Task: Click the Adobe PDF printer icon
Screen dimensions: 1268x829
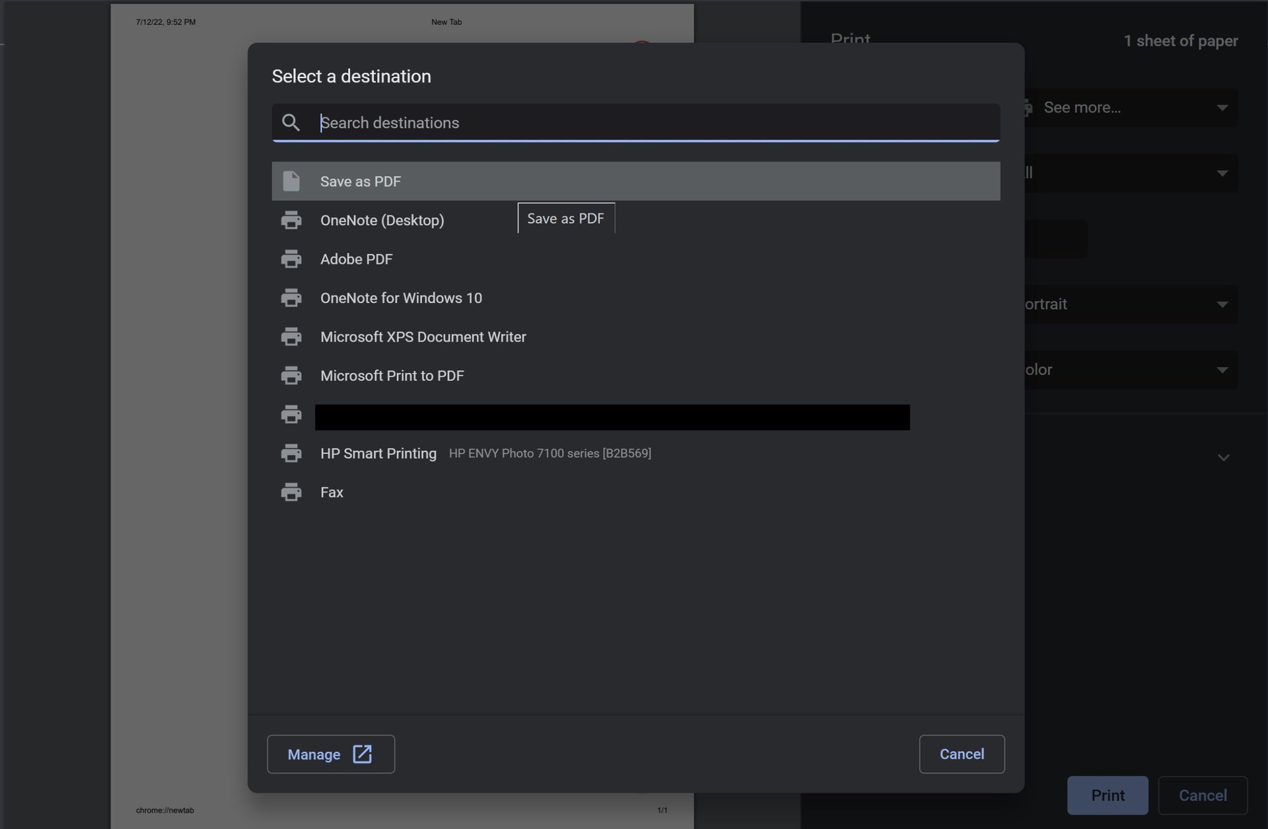Action: click(291, 259)
